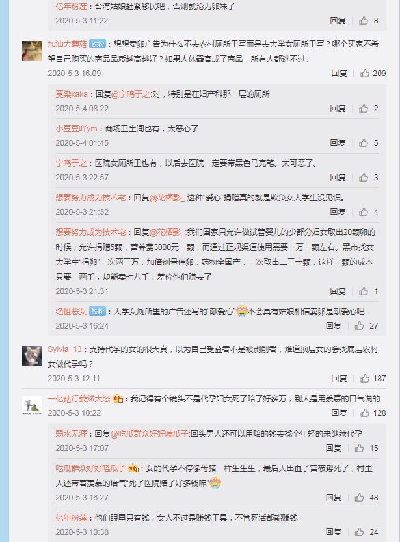Like 弱水无涯's reply with 15 likes
The width and height of the screenshot is (400, 542).
359,448
